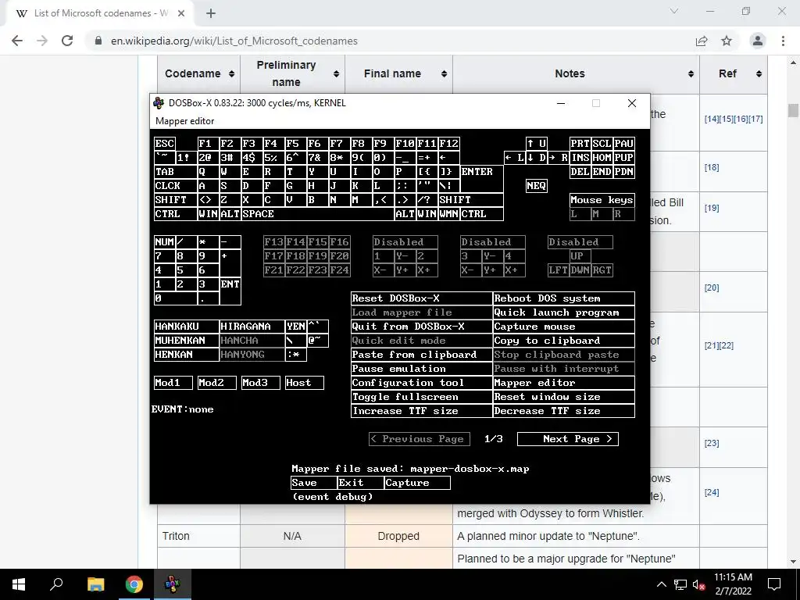Image resolution: width=800 pixels, height=600 pixels.
Task: Open Chrome profile avatar menu
Action: [x=758, y=41]
